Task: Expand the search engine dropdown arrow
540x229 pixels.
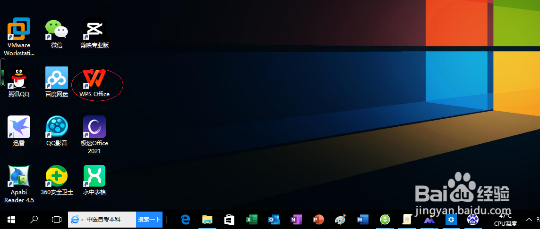Action: pyautogui.click(x=82, y=220)
